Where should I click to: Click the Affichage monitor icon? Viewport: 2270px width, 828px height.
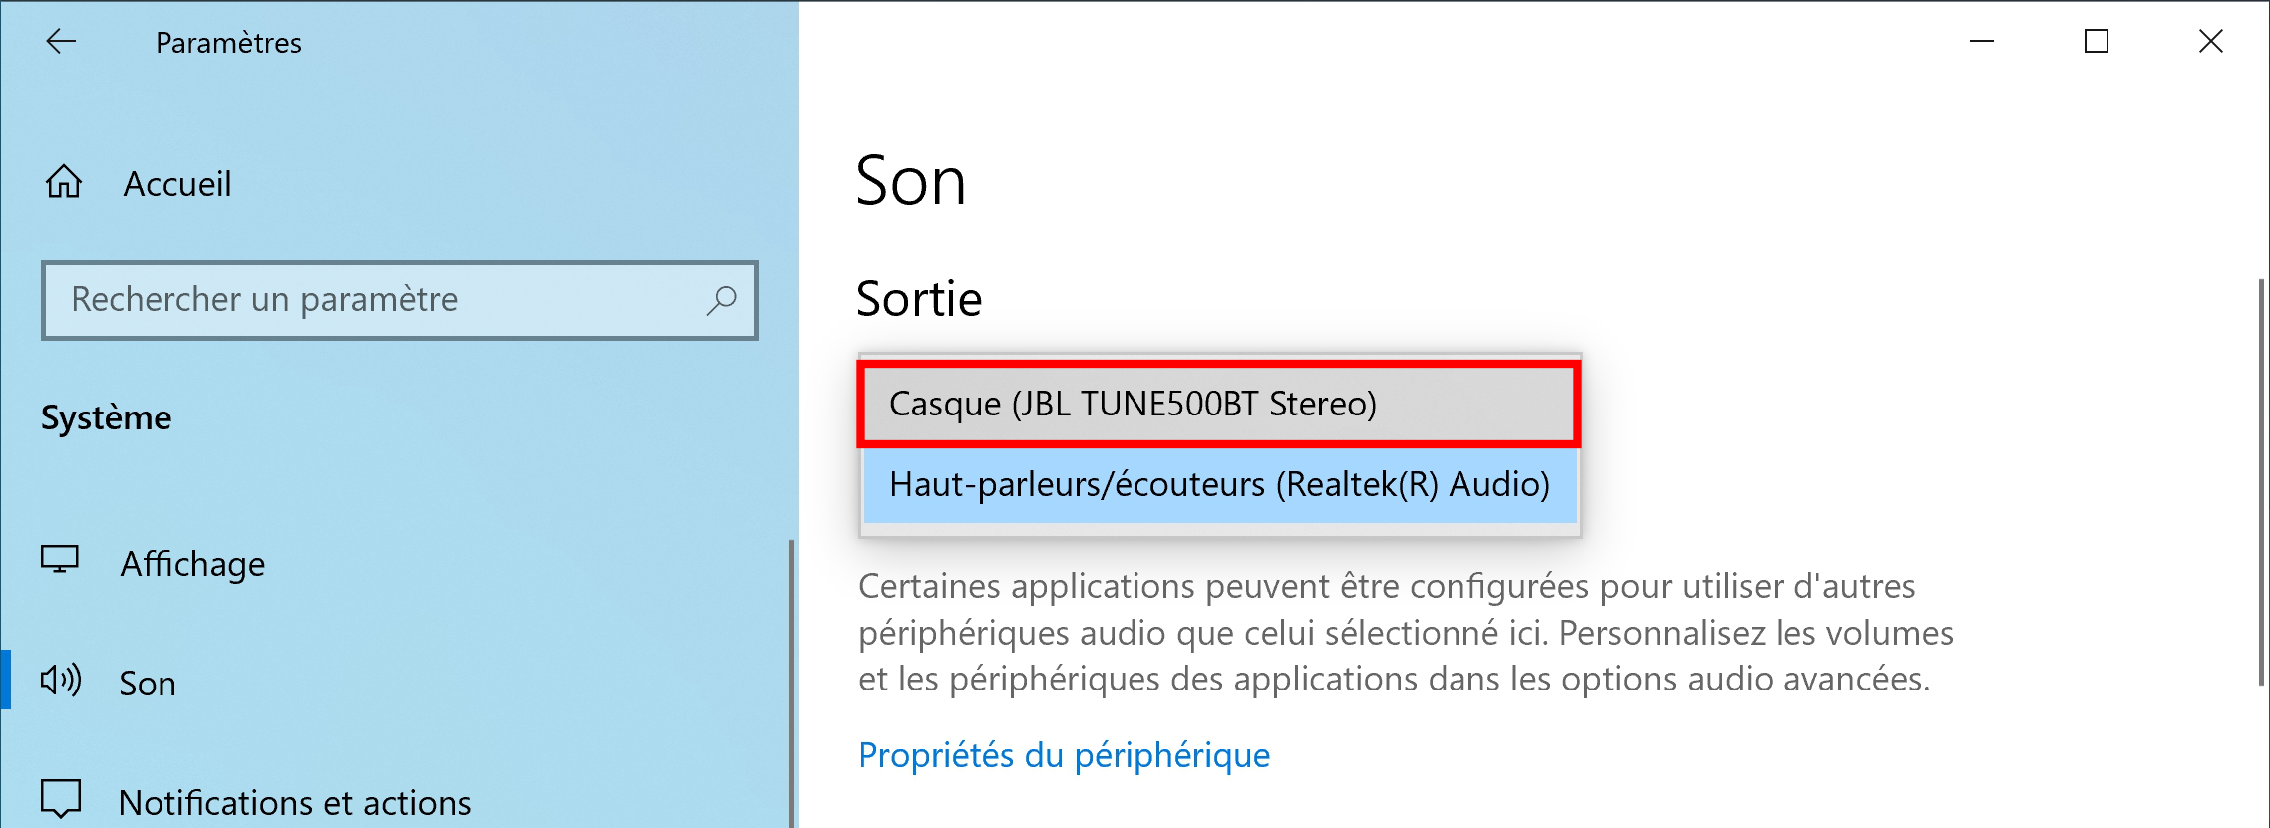(60, 560)
